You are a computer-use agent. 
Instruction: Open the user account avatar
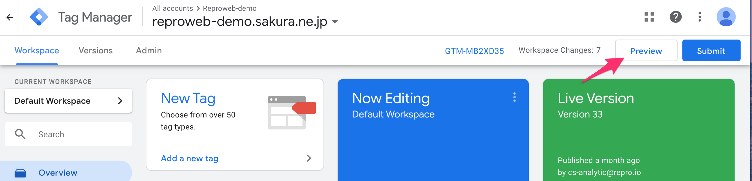coord(726,17)
